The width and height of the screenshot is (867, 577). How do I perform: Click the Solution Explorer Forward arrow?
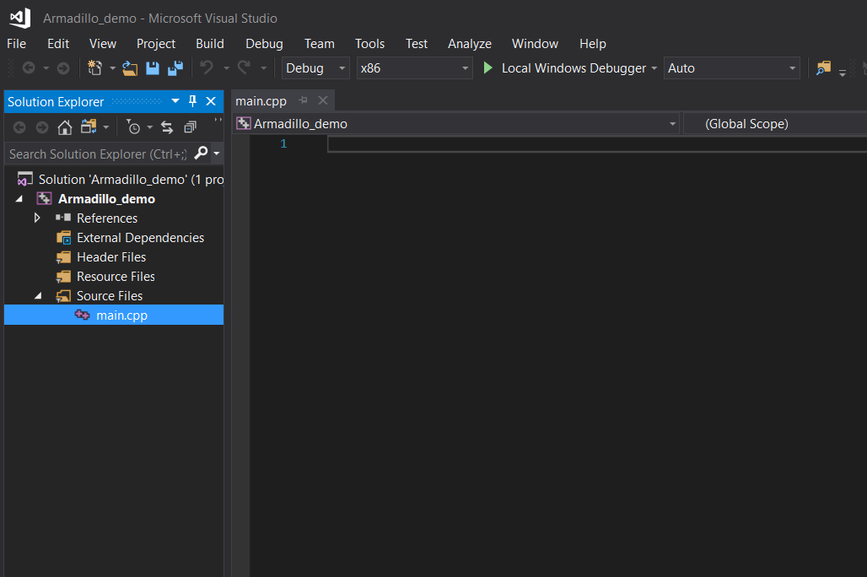point(42,127)
